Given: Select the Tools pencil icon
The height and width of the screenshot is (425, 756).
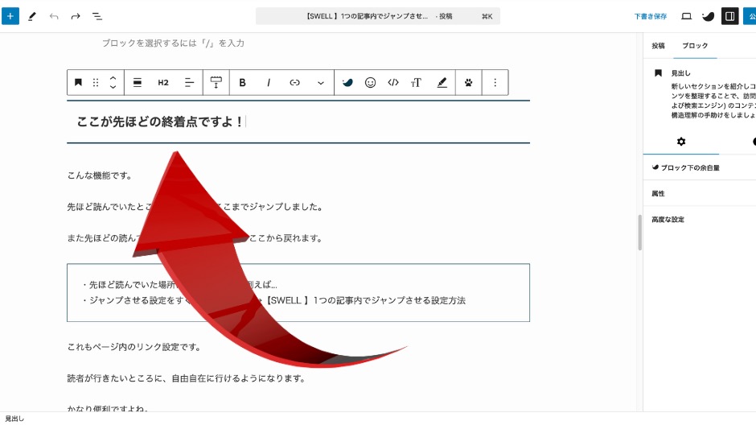Looking at the screenshot, I should [x=32, y=16].
